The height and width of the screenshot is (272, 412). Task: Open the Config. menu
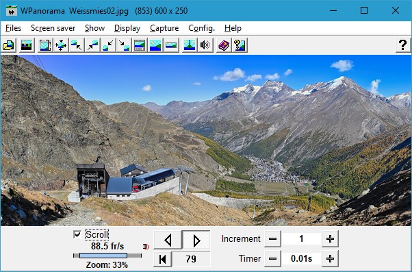(201, 28)
